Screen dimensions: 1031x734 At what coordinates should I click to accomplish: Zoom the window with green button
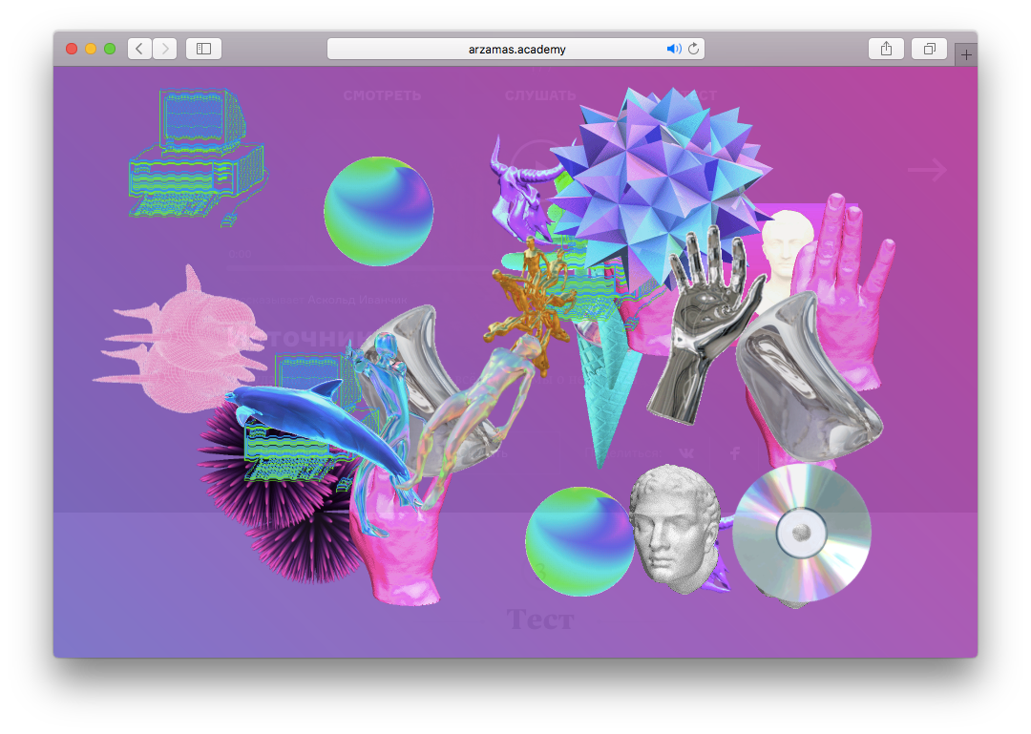point(110,49)
